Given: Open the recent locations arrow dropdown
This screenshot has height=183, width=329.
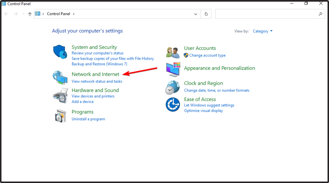Looking at the screenshot, I should pyautogui.click(x=23, y=14).
